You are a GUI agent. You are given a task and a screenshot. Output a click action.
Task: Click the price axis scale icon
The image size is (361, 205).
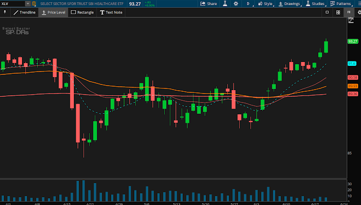(351, 20)
